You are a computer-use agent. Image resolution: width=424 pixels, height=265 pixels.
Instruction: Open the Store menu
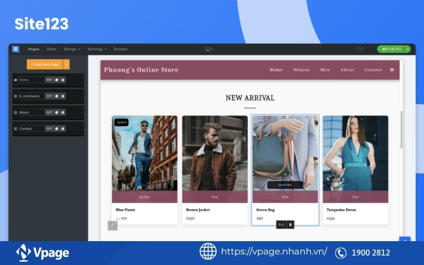click(x=52, y=49)
